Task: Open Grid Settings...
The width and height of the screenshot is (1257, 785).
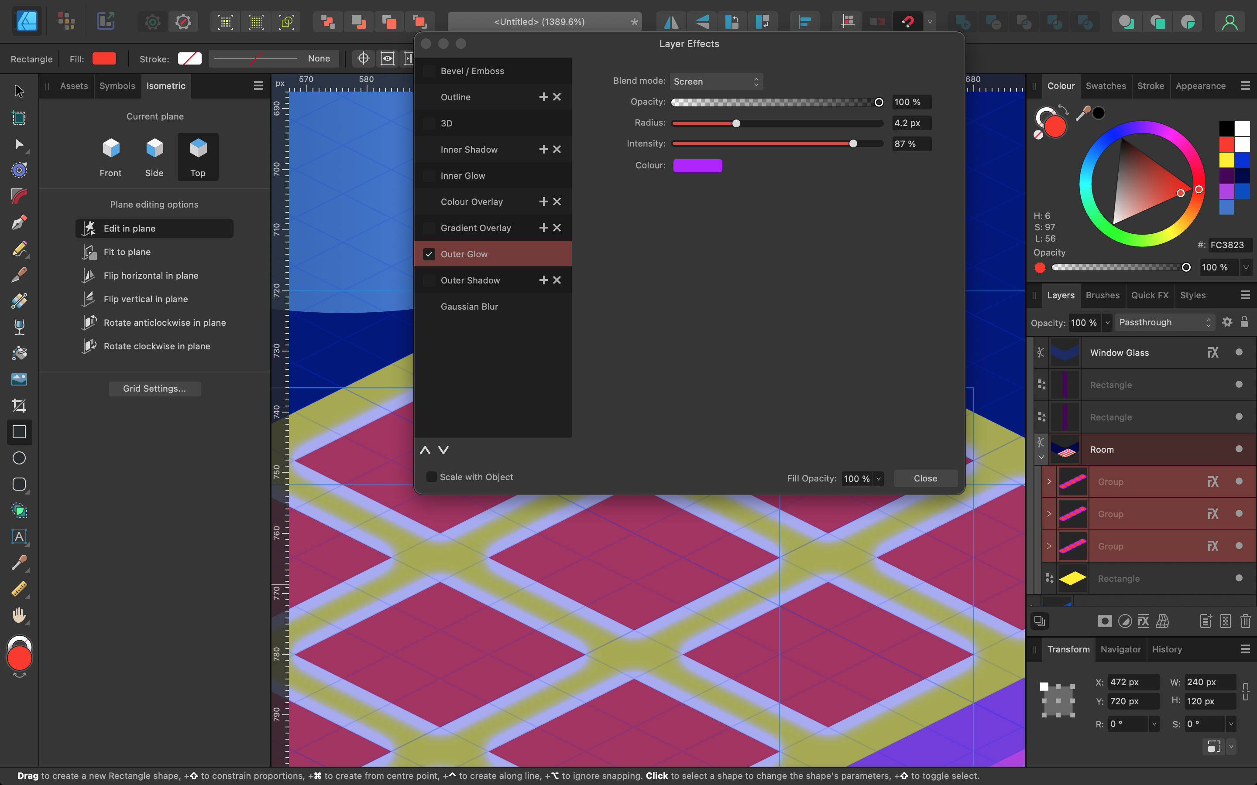Action: coord(154,388)
